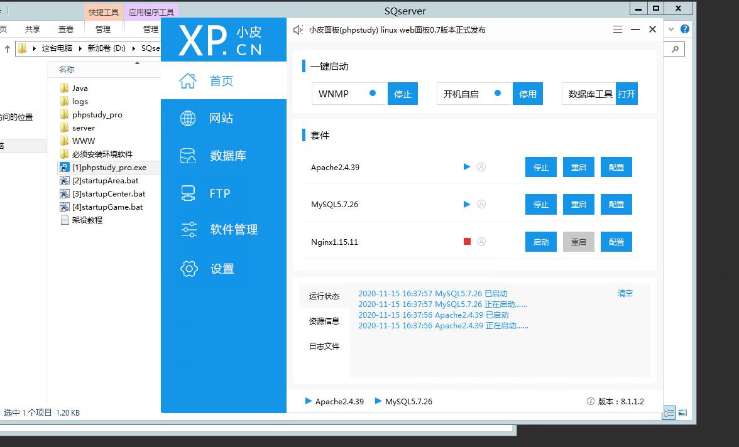Image resolution: width=739 pixels, height=447 pixels.
Task: Expand the WNMP suite selector
Action: tap(373, 94)
